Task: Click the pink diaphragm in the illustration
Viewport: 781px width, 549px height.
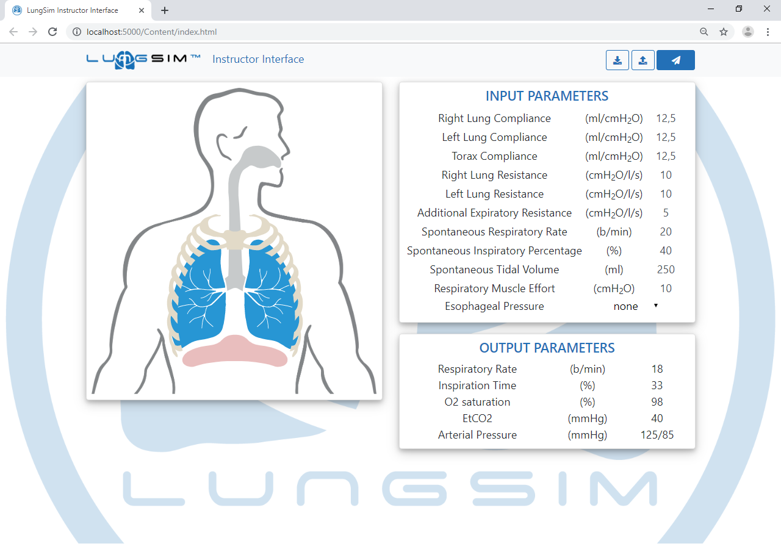Action: (x=235, y=351)
